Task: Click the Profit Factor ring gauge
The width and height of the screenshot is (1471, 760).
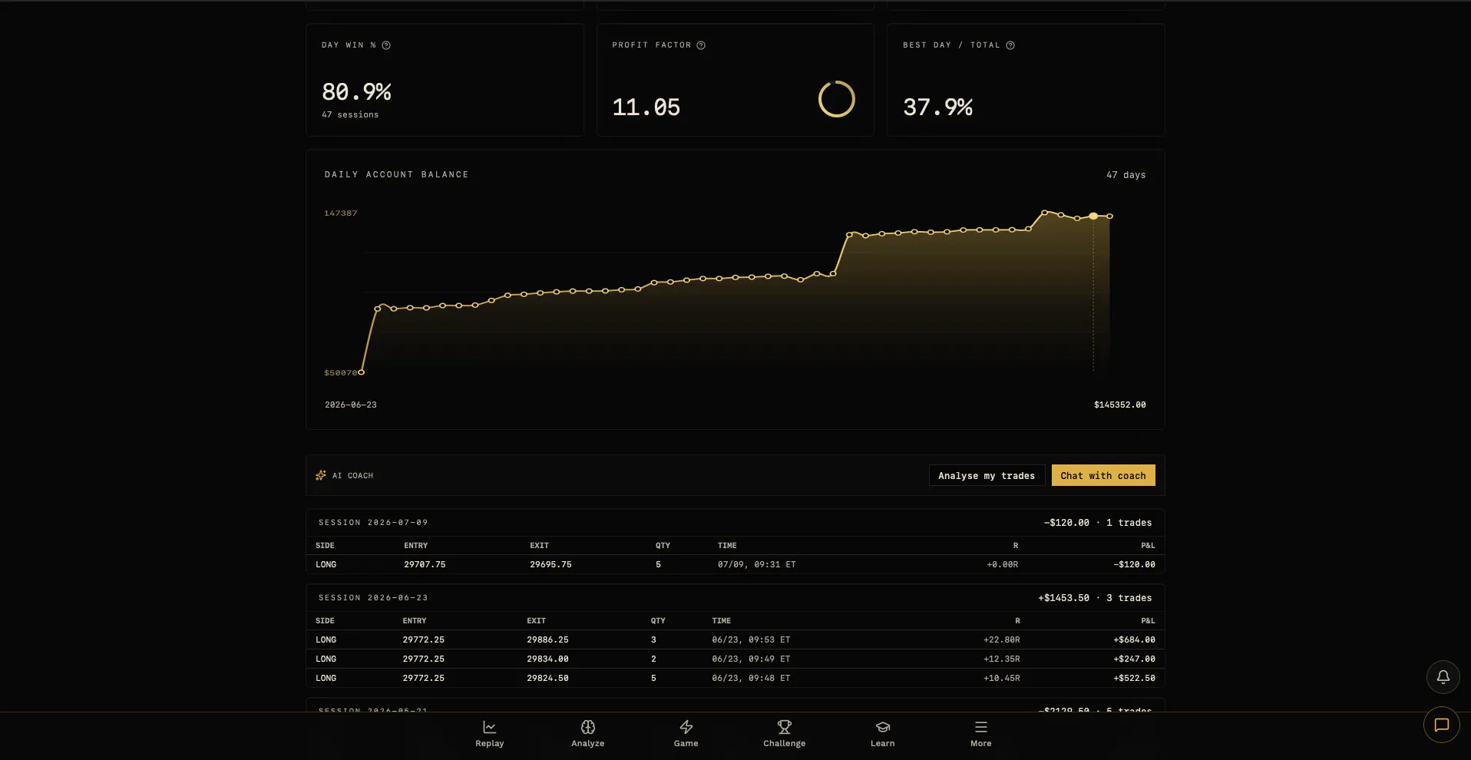Action: [836, 99]
